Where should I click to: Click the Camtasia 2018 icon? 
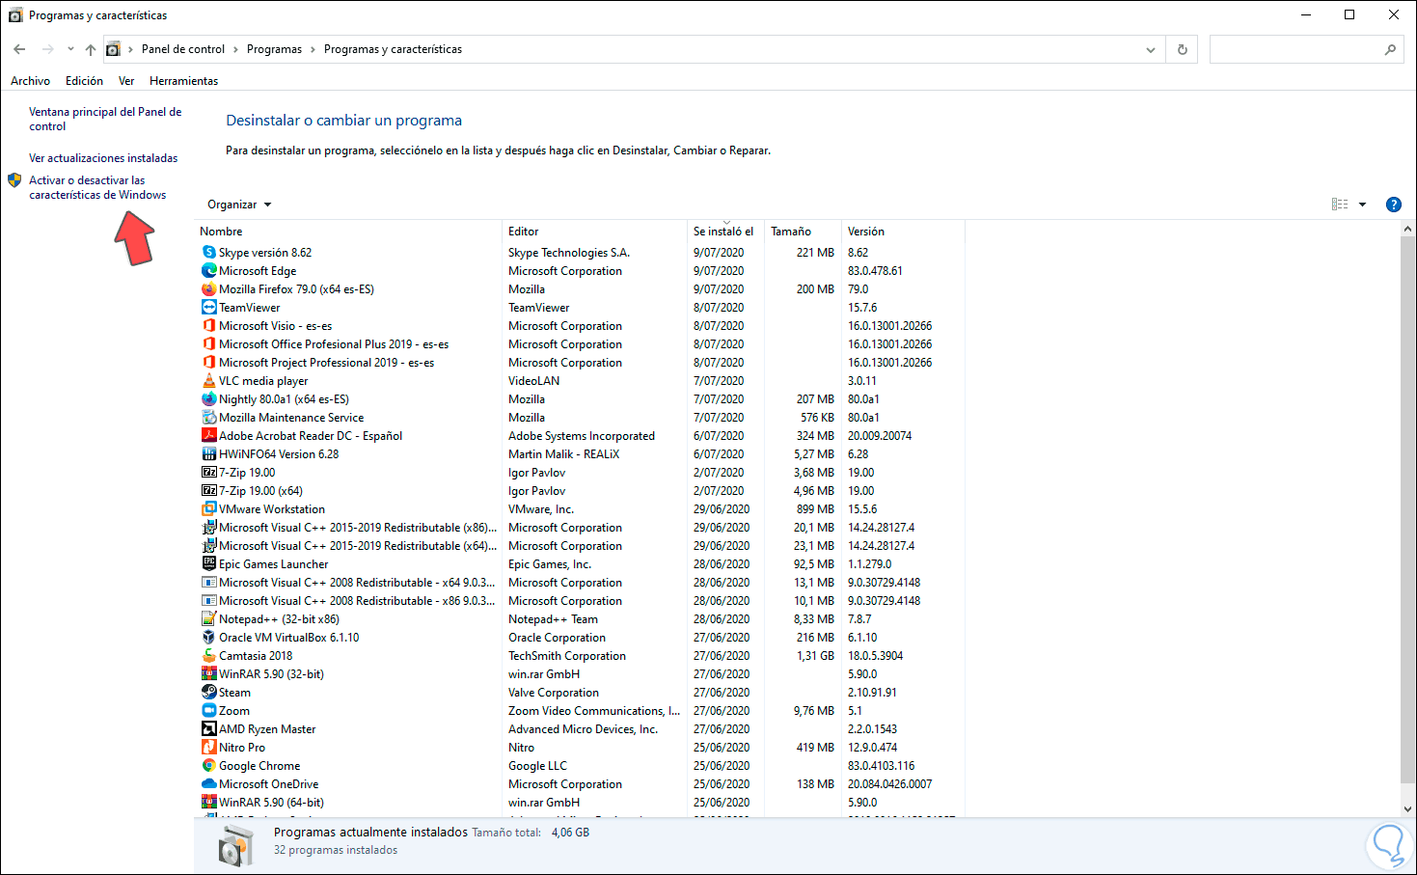[209, 656]
